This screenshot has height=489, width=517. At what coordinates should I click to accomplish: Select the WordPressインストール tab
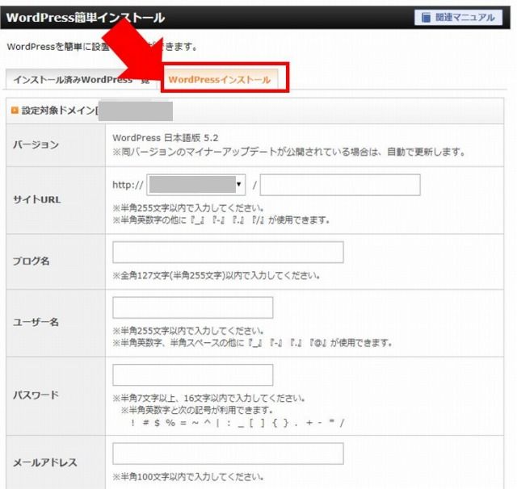point(220,80)
